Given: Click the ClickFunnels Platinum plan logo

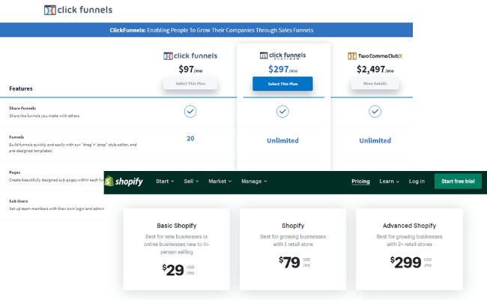Looking at the screenshot, I should click(282, 55).
